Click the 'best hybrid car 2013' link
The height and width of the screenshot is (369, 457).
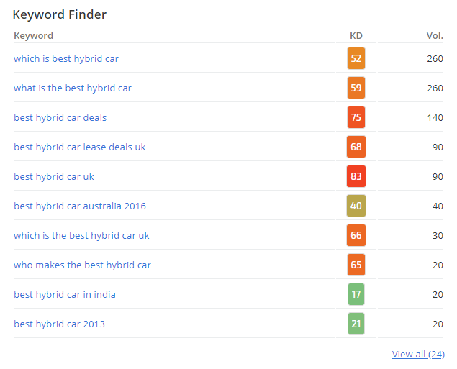[60, 324]
